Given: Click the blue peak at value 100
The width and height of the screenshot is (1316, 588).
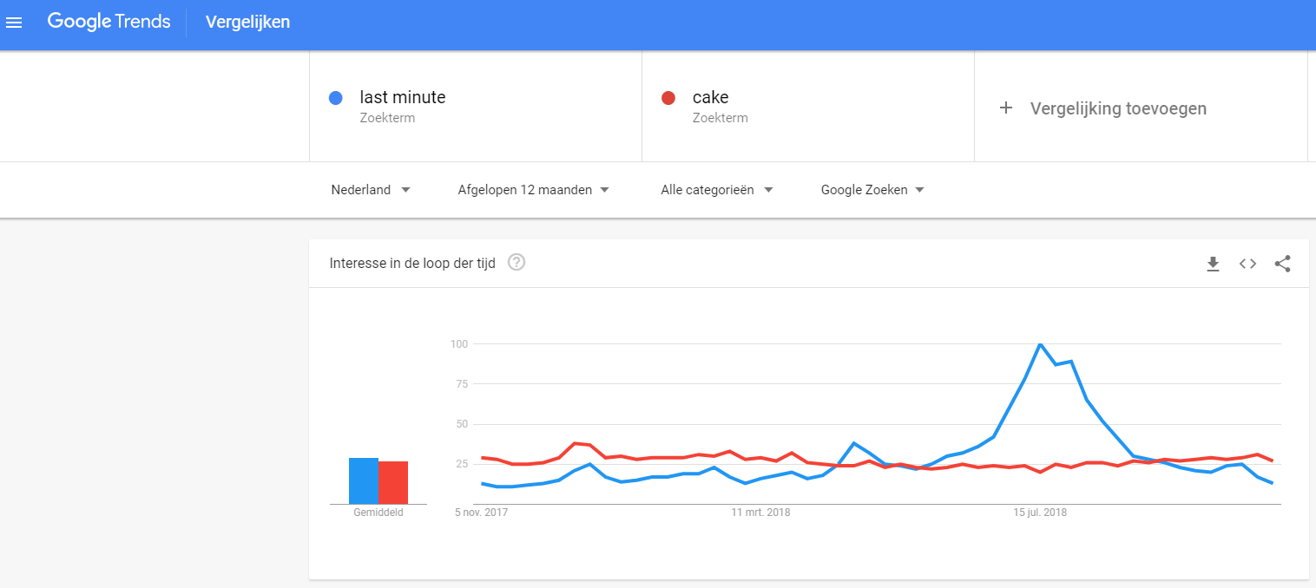Looking at the screenshot, I should [x=1040, y=344].
